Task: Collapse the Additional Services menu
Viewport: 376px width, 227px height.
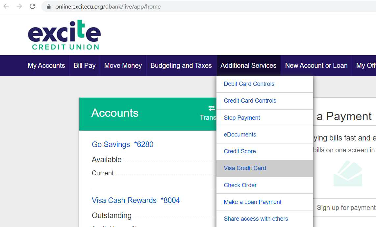Action: 248,65
